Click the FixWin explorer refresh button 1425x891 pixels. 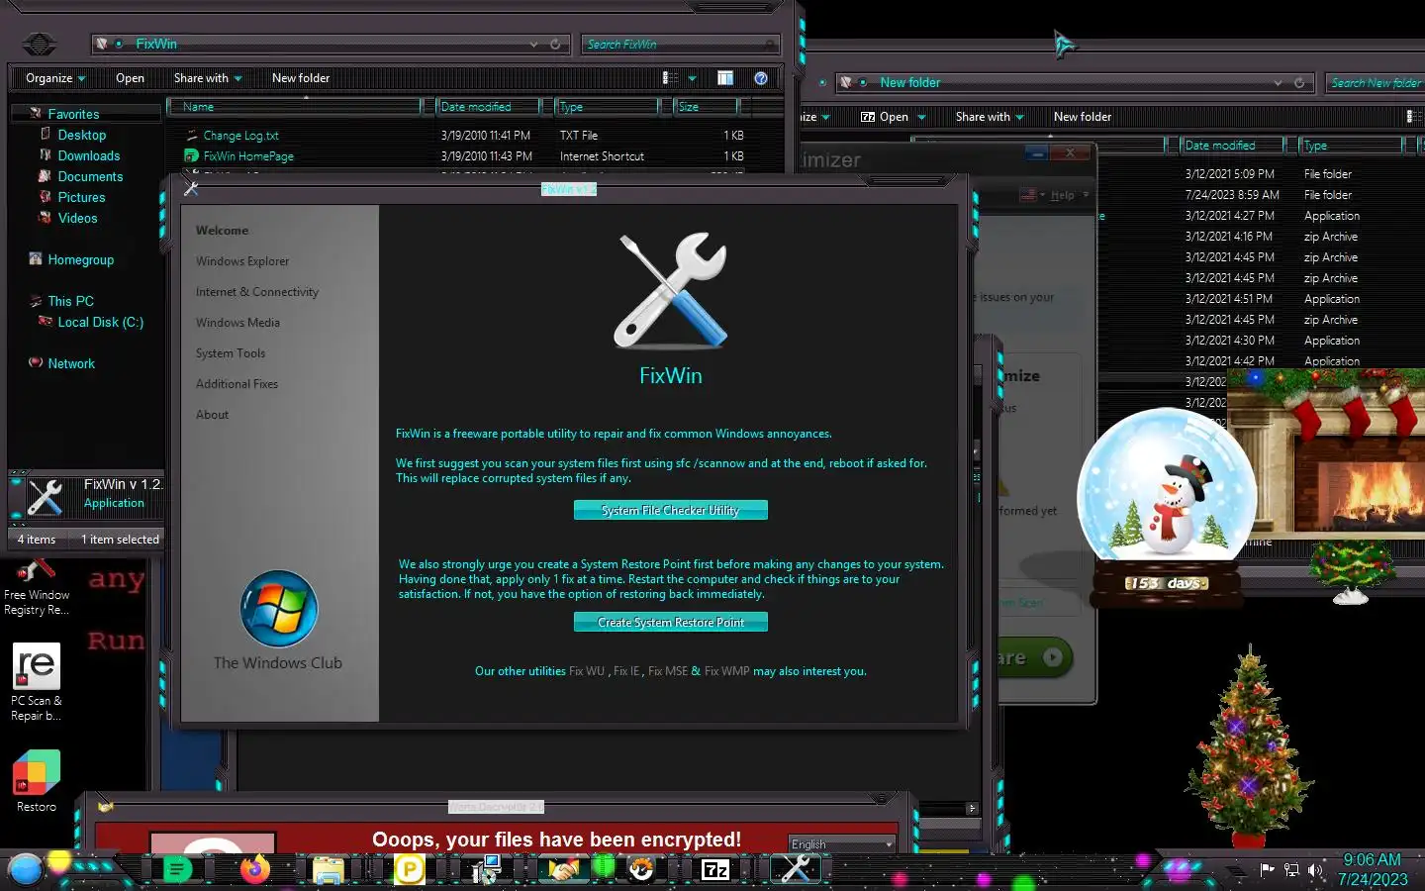point(555,45)
